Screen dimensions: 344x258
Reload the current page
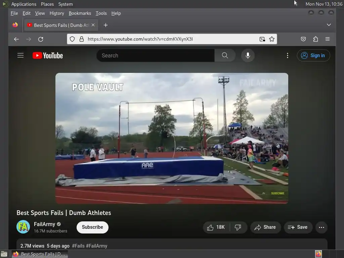point(41,39)
